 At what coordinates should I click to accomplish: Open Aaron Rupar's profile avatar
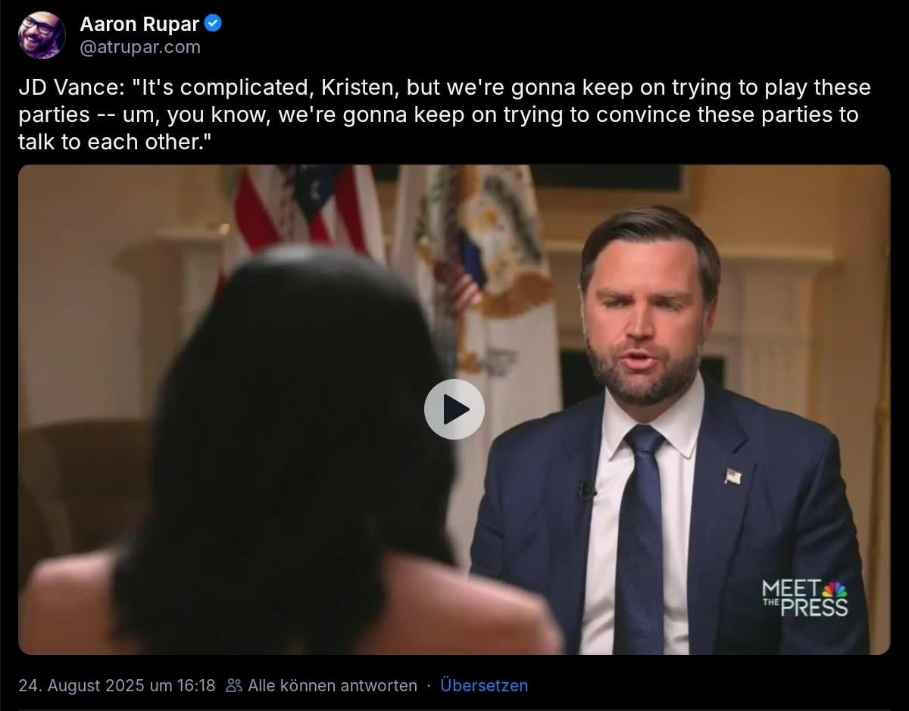pyautogui.click(x=42, y=35)
